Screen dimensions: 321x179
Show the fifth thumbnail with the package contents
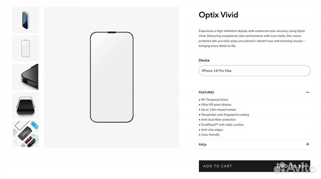(x=25, y=133)
